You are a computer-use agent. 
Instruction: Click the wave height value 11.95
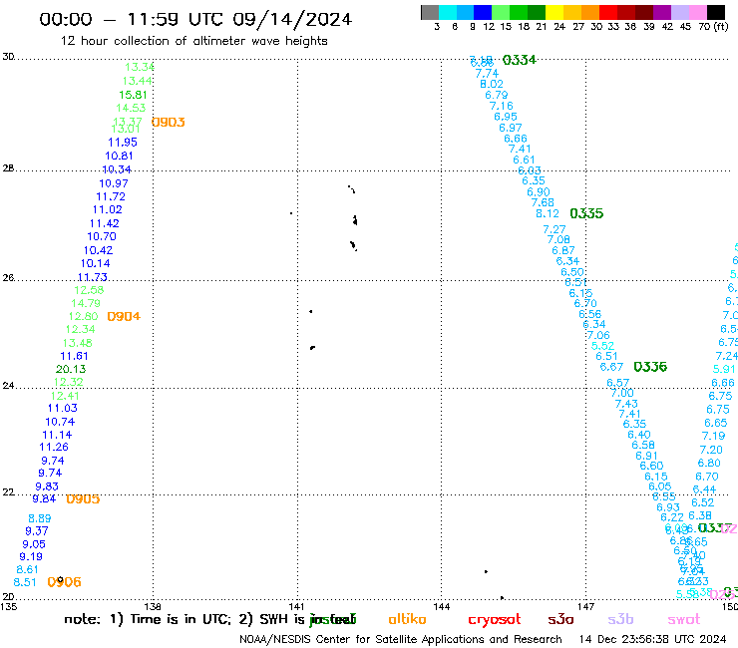pyautogui.click(x=123, y=143)
